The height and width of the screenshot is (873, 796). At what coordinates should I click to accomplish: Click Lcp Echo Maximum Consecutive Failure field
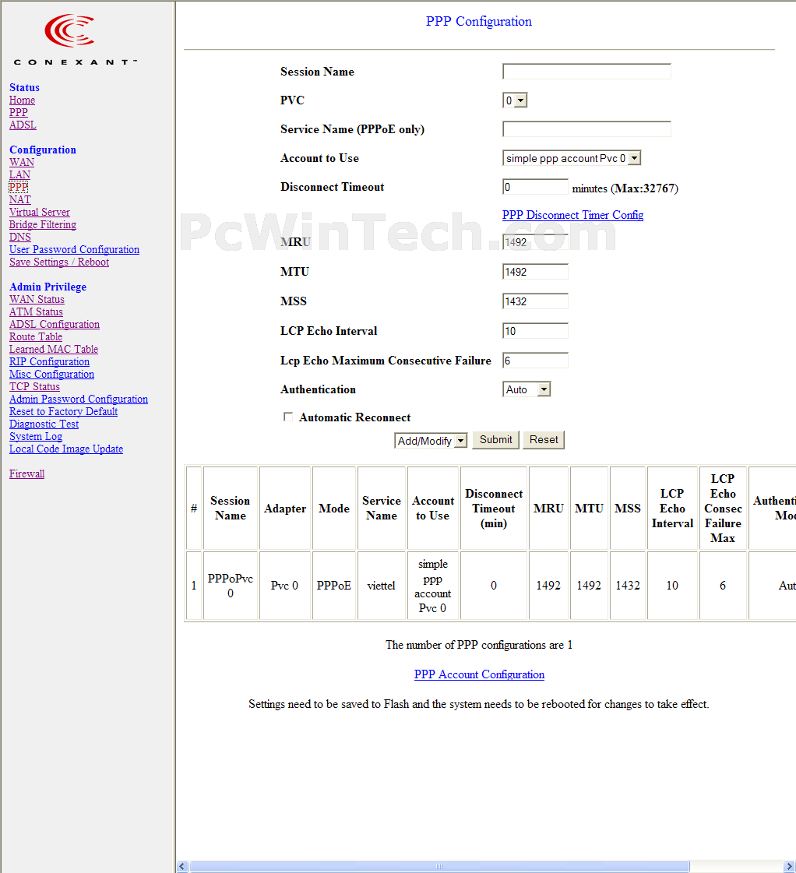click(x=536, y=361)
